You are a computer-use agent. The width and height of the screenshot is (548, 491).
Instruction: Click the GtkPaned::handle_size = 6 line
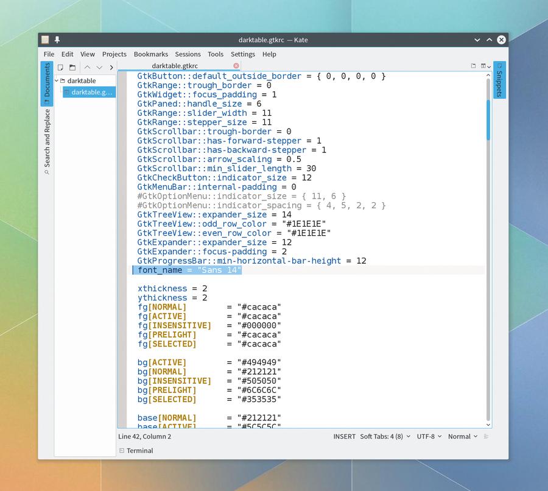(199, 104)
